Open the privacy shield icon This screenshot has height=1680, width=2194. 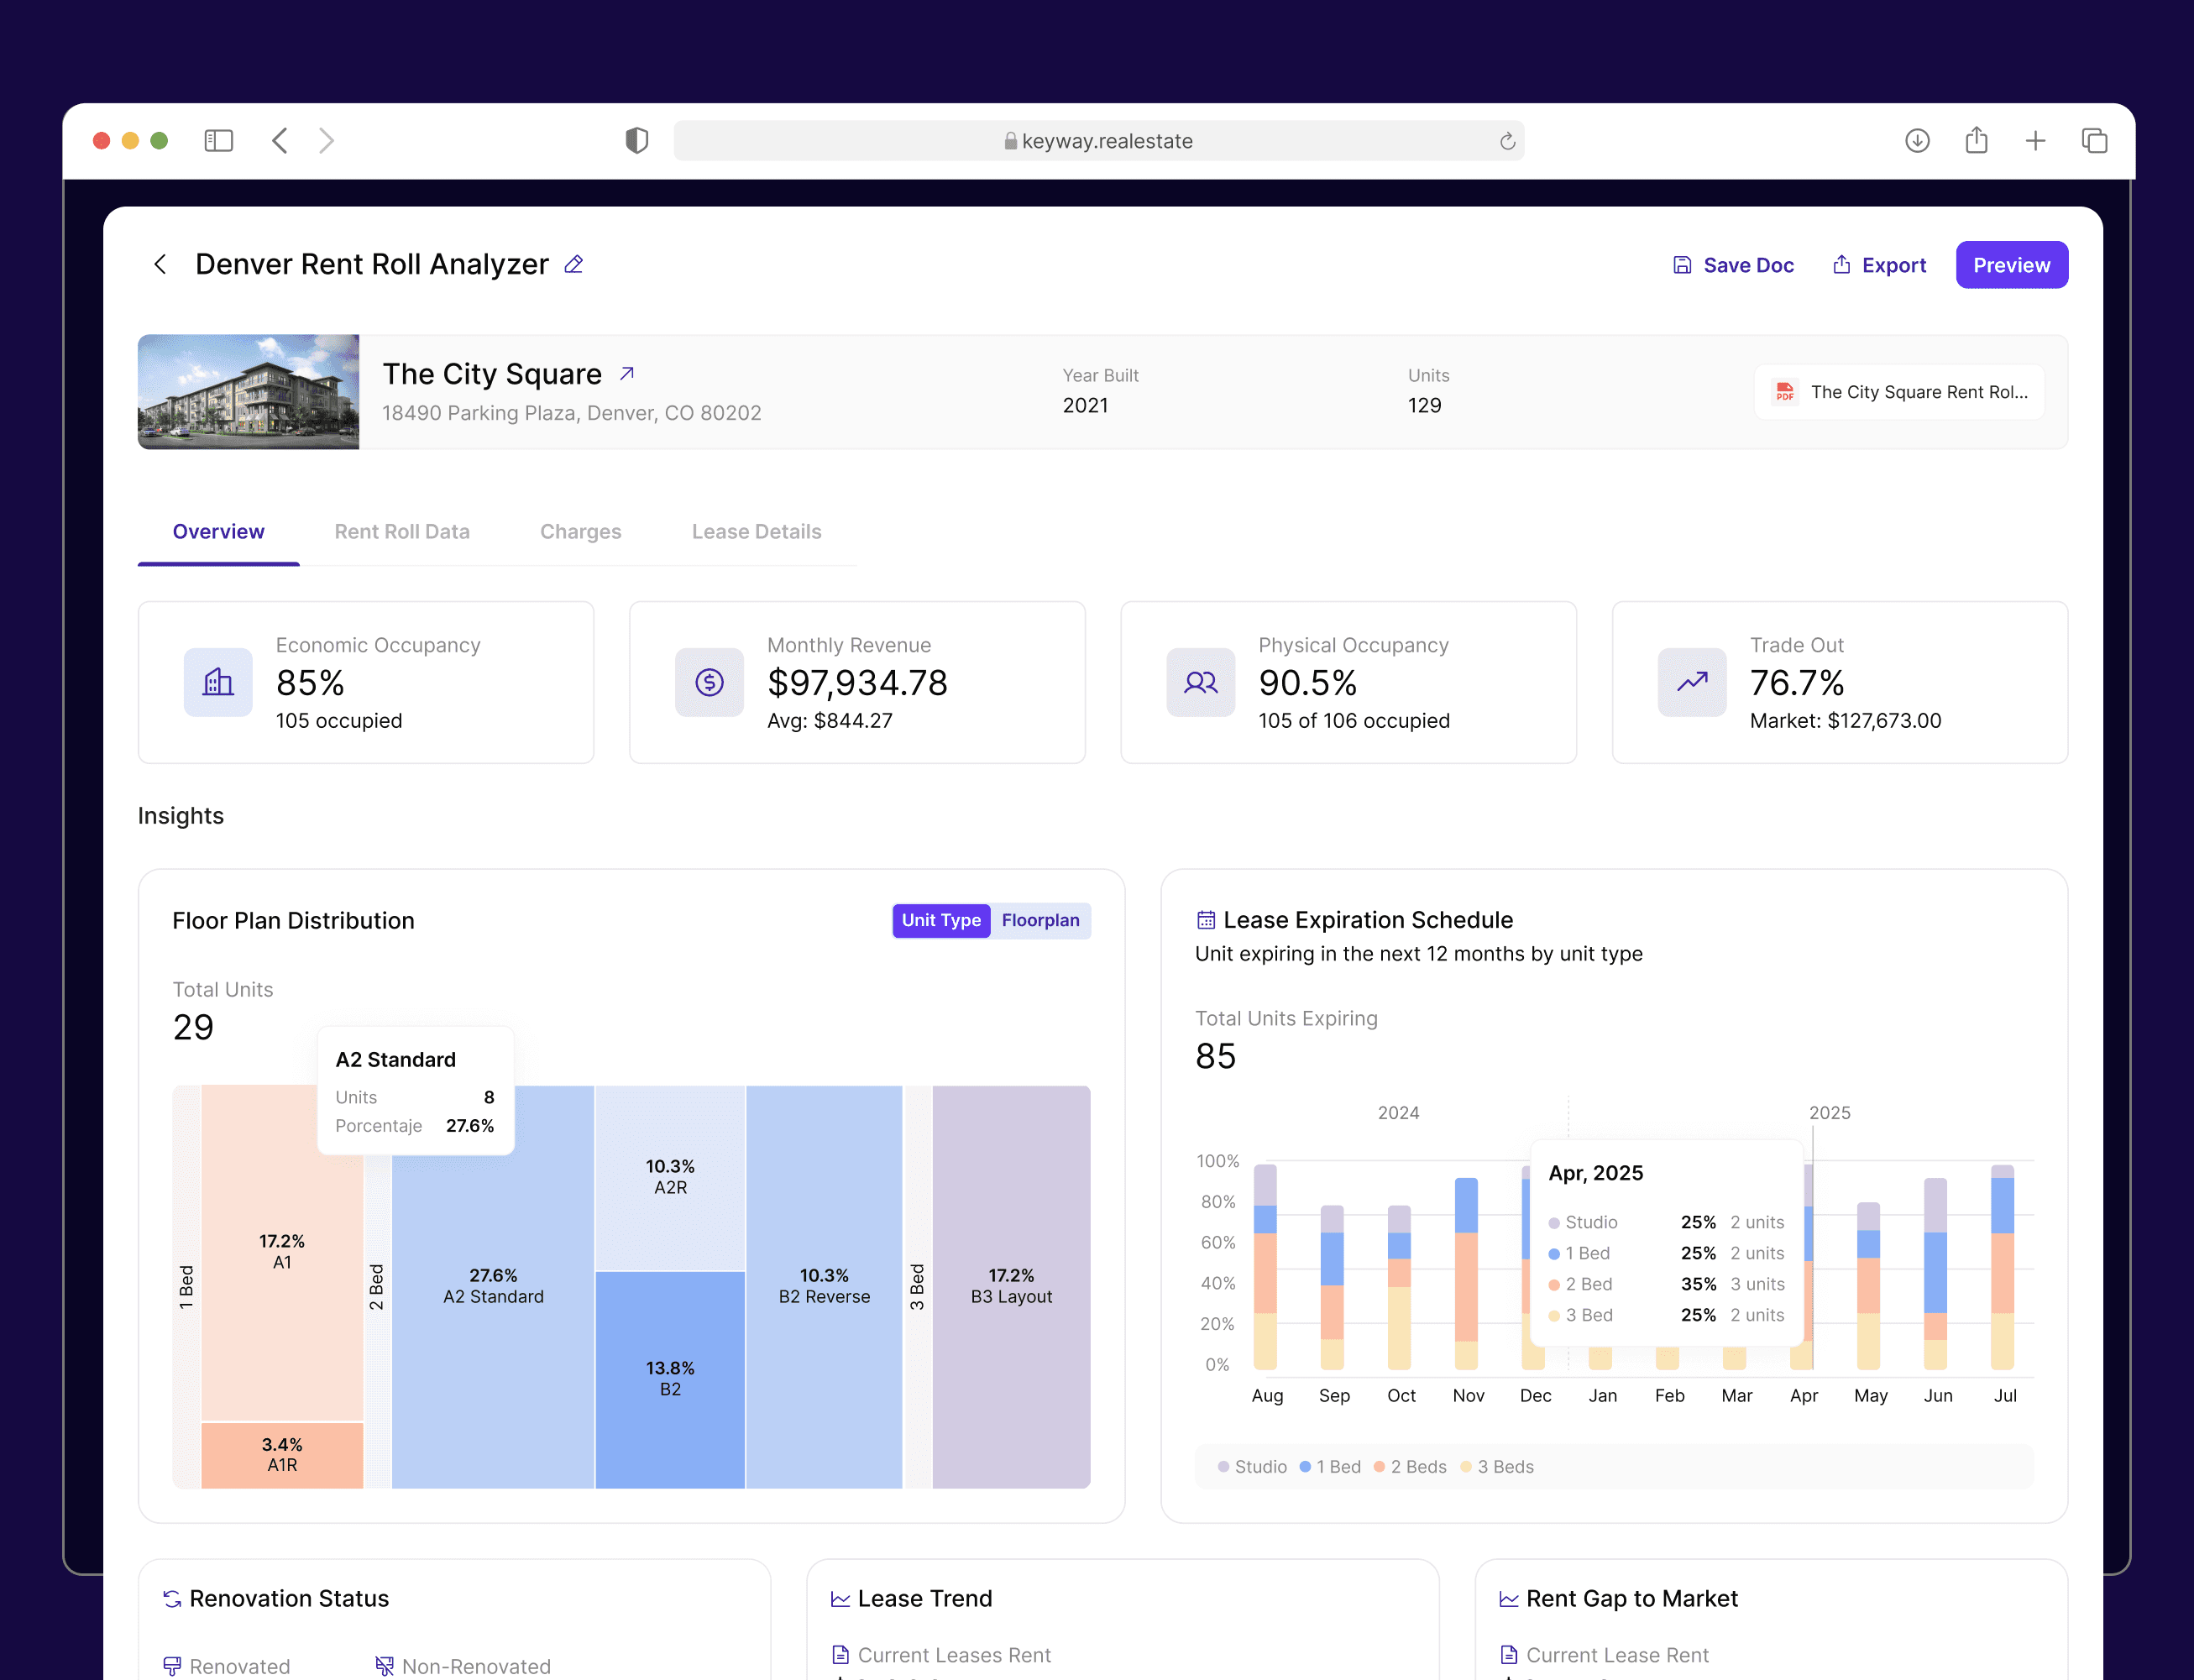[637, 141]
